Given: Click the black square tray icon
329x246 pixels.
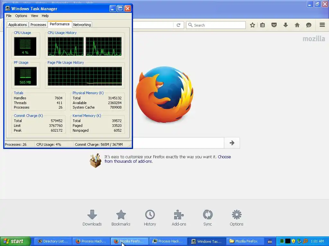Looking at the screenshot, I should click(x=288, y=241).
